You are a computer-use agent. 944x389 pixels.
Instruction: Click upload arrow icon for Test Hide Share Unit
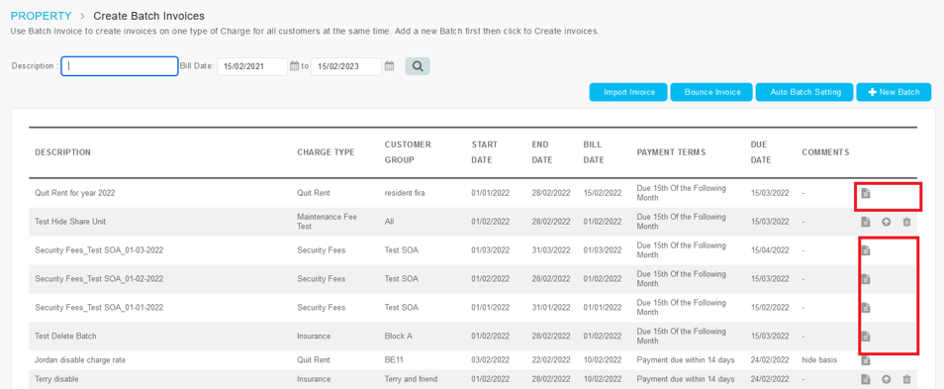point(887,222)
